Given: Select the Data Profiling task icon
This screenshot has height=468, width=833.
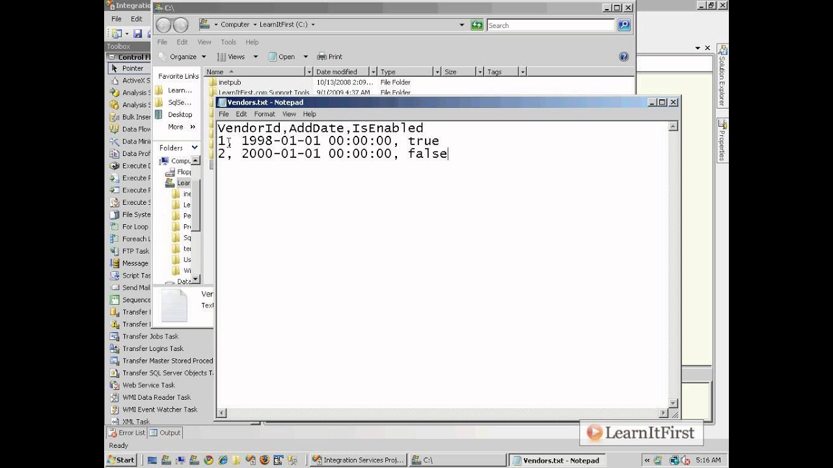Looking at the screenshot, I should pos(115,153).
